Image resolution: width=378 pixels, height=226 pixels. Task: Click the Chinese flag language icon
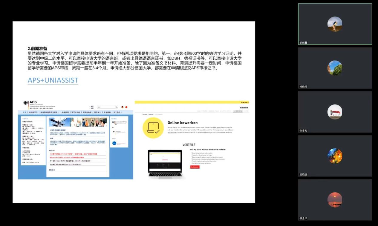click(x=126, y=107)
